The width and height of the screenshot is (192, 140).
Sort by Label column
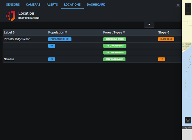(x=9, y=32)
